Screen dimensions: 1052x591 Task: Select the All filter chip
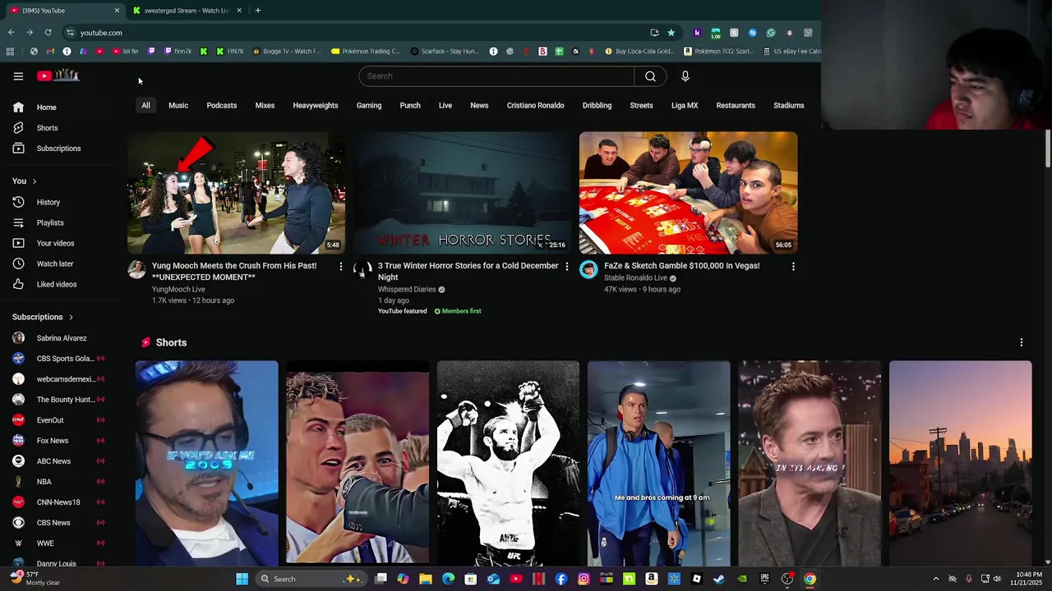pos(145,105)
